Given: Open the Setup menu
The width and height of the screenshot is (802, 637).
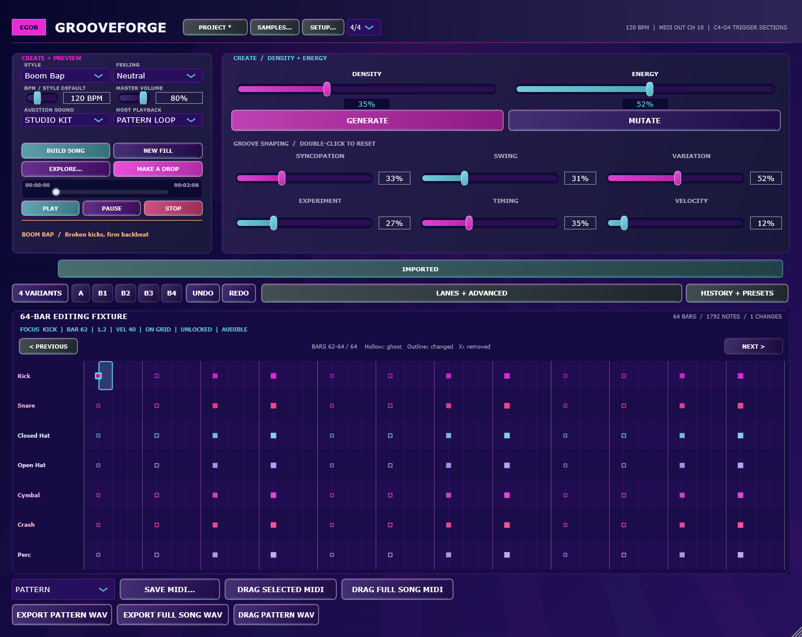Looking at the screenshot, I should 323,27.
